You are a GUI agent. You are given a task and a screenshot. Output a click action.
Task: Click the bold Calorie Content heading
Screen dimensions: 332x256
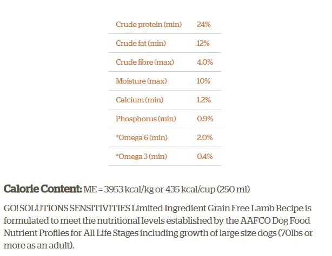click(x=43, y=189)
